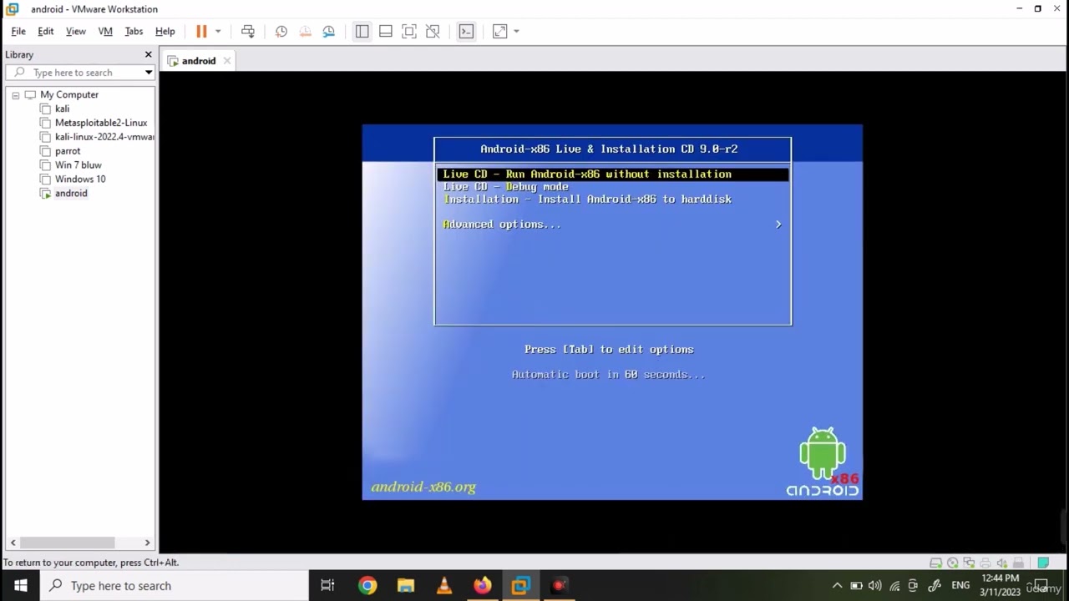Click the Library search field
This screenshot has width=1069, height=601.
81,73
